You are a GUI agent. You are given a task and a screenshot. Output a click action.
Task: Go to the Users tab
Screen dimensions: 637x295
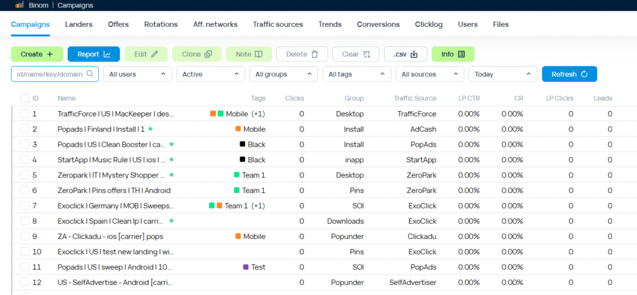(x=468, y=24)
